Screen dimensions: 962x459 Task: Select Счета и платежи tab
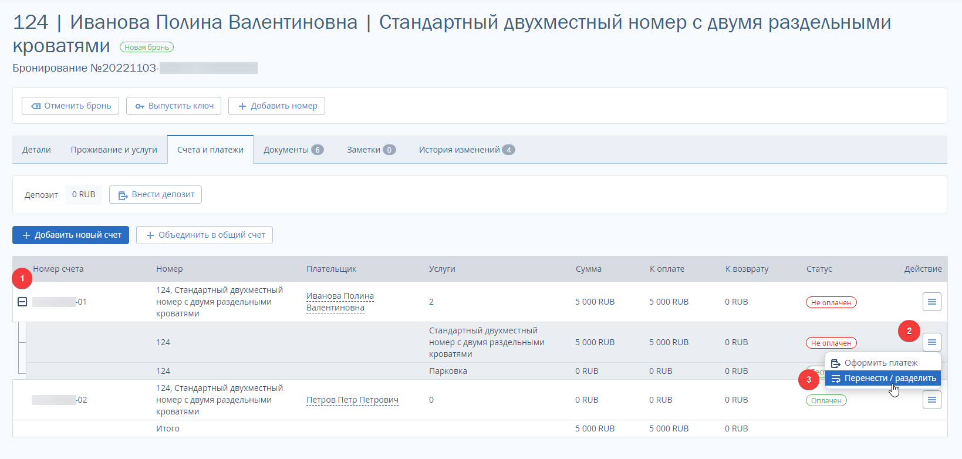(x=210, y=150)
